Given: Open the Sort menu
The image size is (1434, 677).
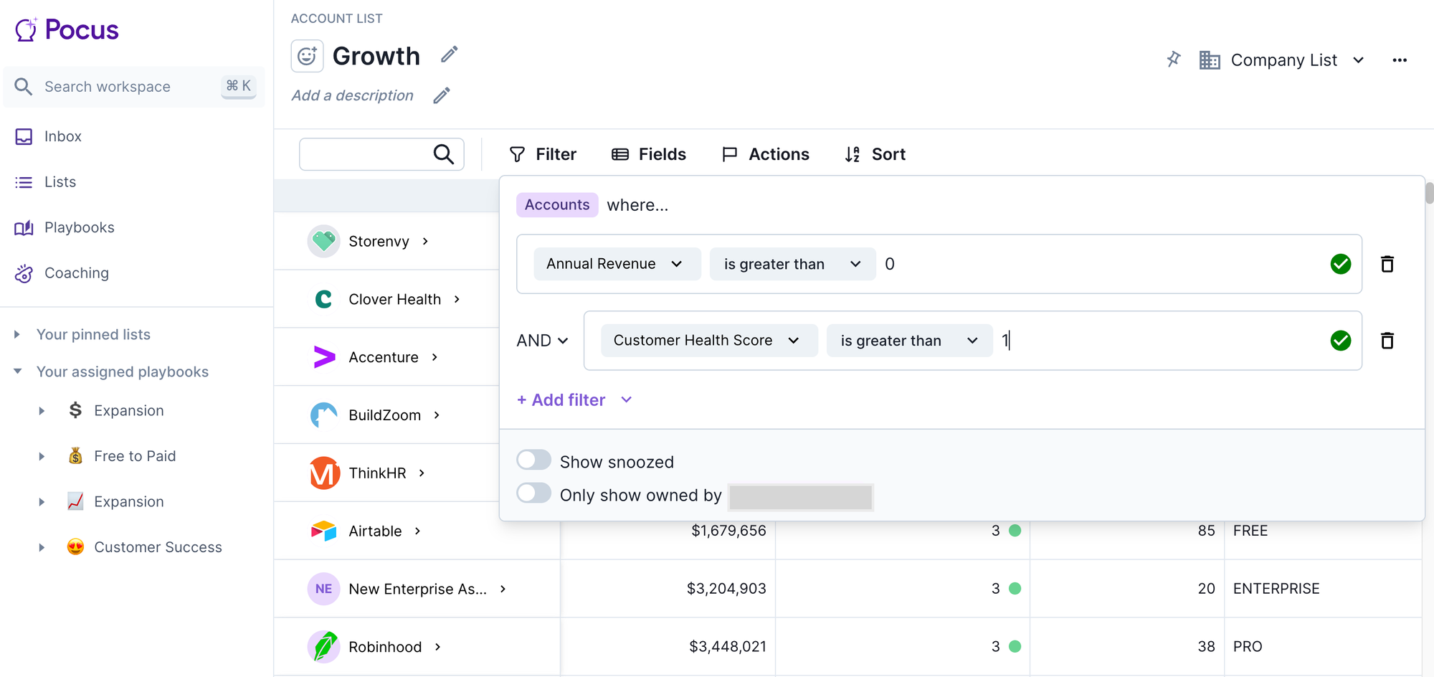Looking at the screenshot, I should pos(875,154).
